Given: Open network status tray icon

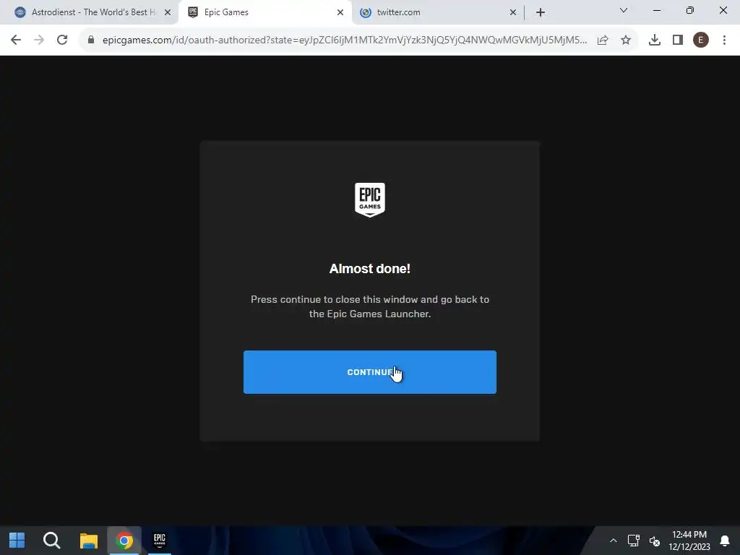Looking at the screenshot, I should (633, 541).
